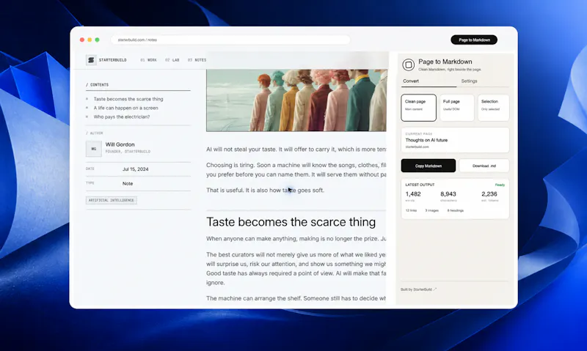Click the Page to Markdown panel logo icon
Viewport: 587px width, 351px height.
[x=409, y=64]
